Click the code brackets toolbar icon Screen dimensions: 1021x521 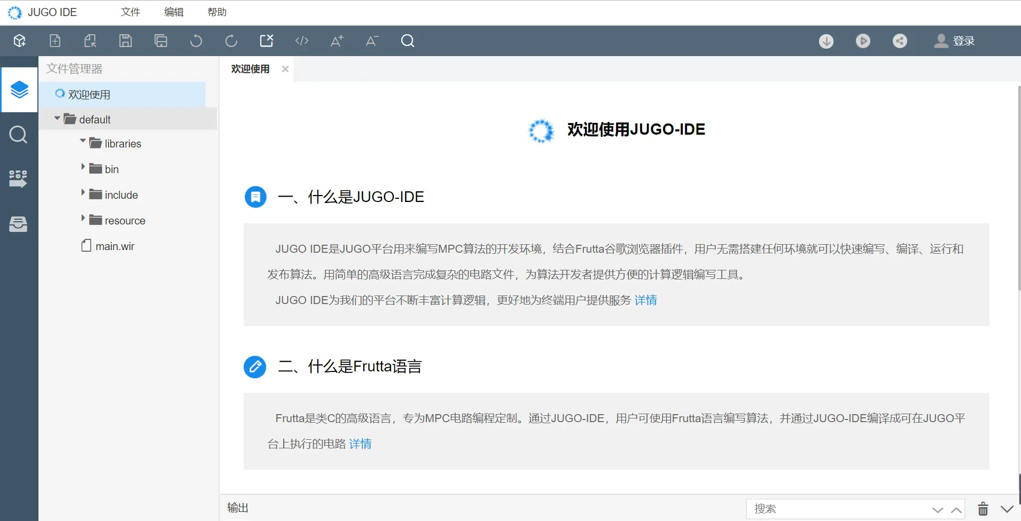click(302, 41)
